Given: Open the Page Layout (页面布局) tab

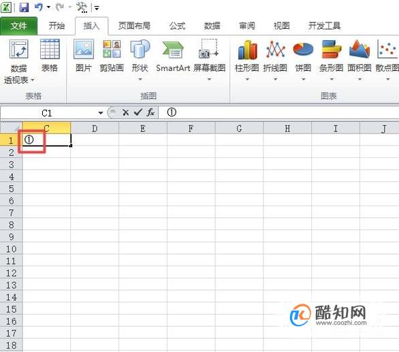Looking at the screenshot, I should [134, 26].
